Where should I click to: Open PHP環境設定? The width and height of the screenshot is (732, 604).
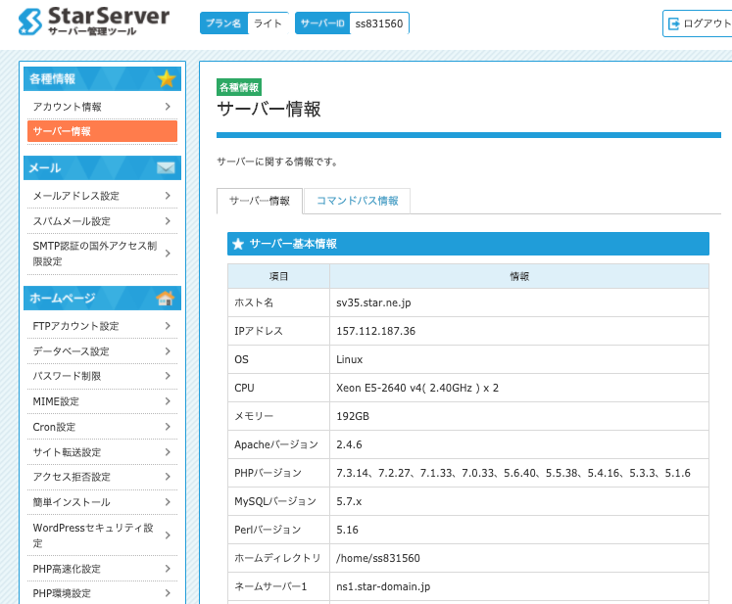coord(102,593)
